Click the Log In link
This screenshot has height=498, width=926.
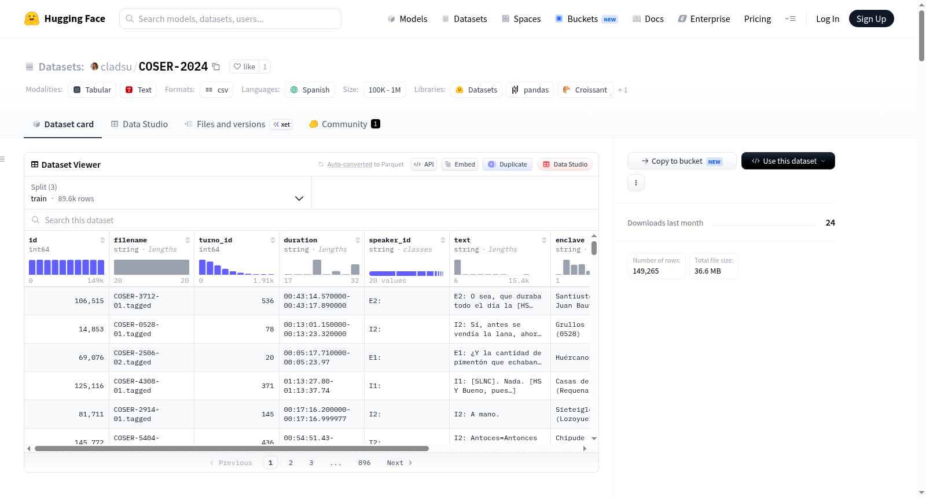(x=828, y=19)
